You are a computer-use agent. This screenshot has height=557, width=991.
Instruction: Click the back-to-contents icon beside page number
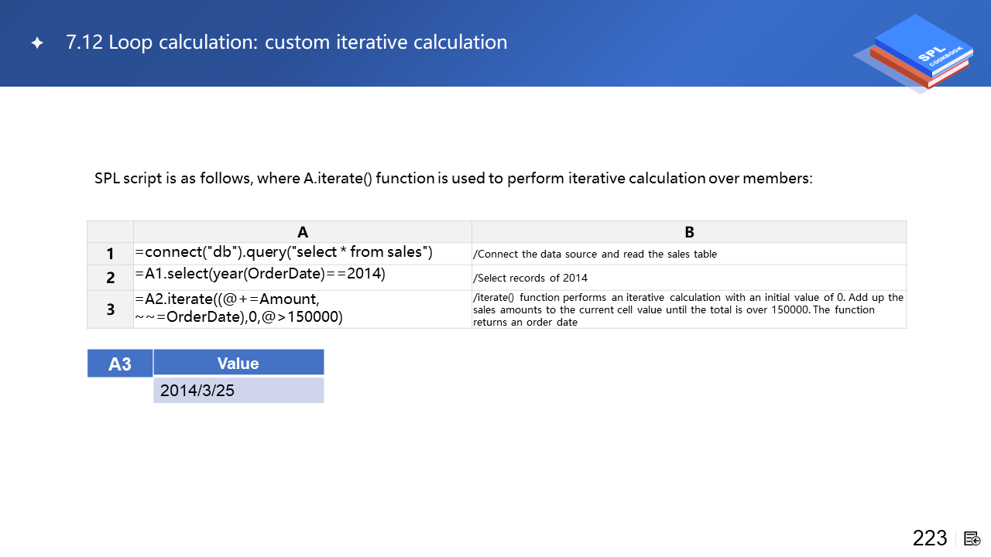972,538
